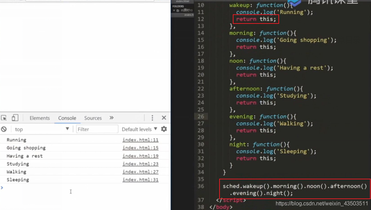Image resolution: width=371 pixels, height=210 pixels.
Task: Open source link index.html:19
Action: pyautogui.click(x=140, y=156)
